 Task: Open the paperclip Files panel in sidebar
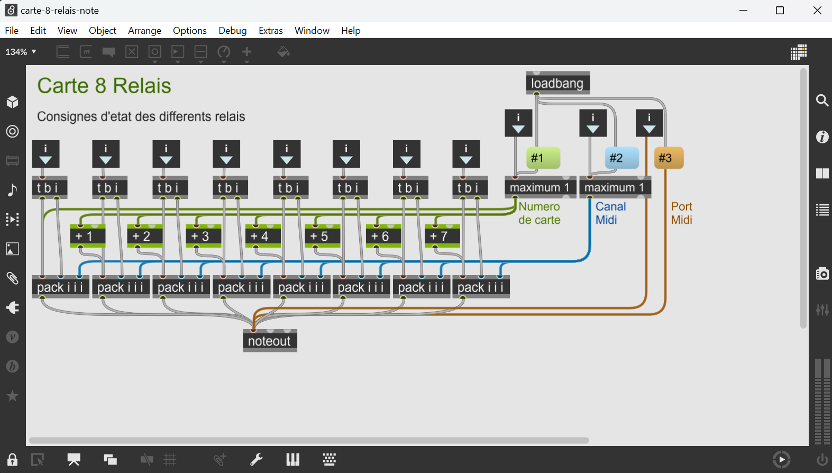(13, 278)
